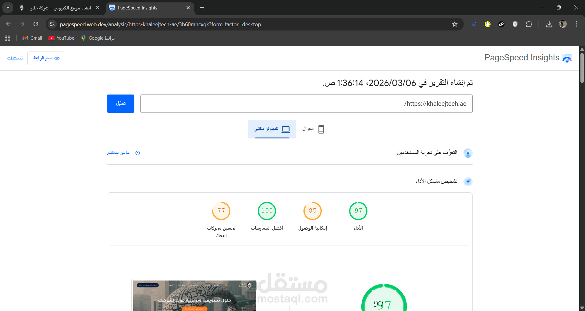Click the URL input field with khaleejtech.ae
This screenshot has height=311, width=585.
click(307, 104)
